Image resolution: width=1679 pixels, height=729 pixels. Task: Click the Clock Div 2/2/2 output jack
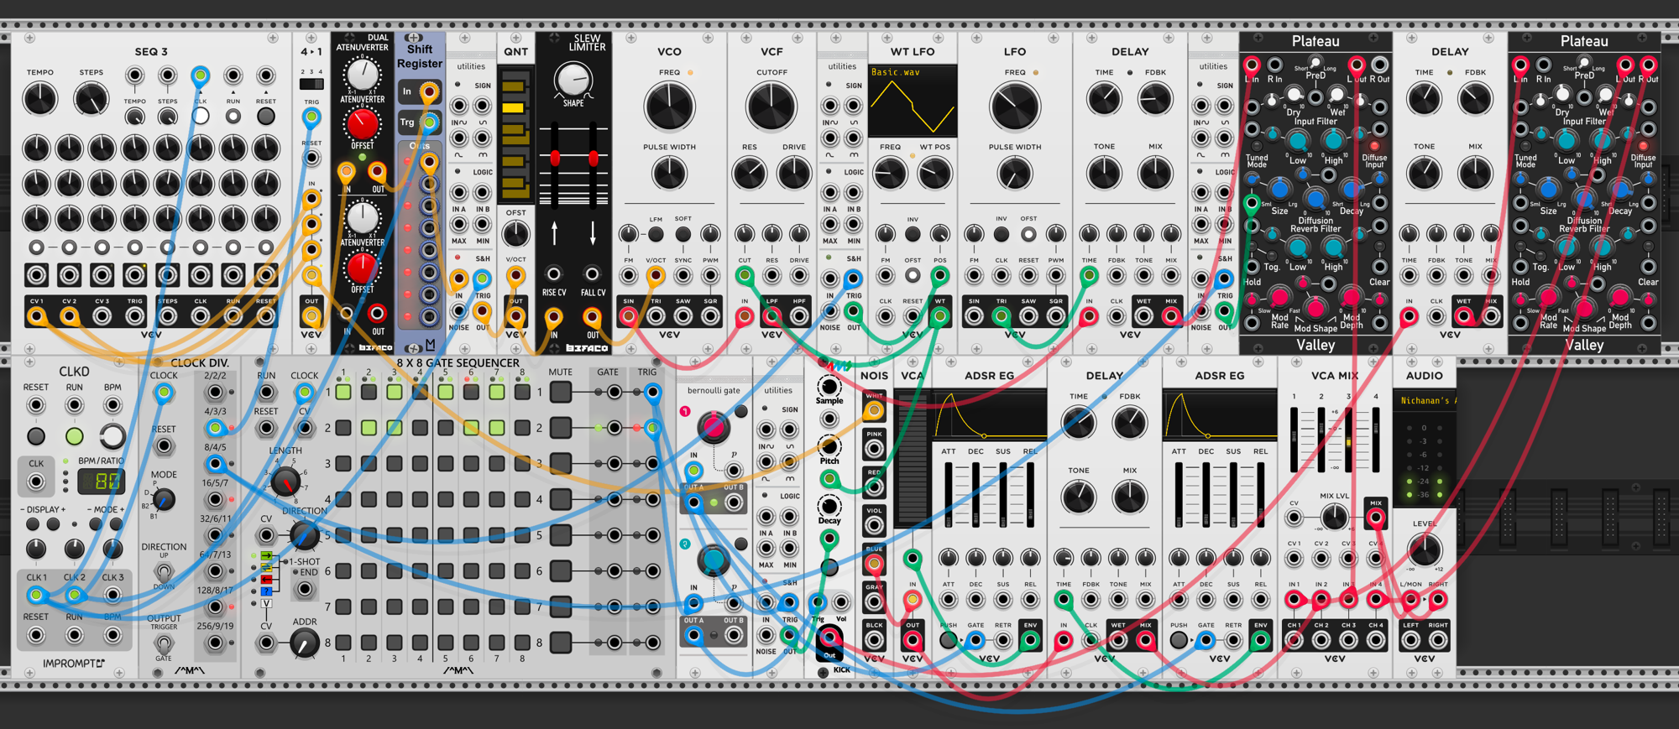216,392
